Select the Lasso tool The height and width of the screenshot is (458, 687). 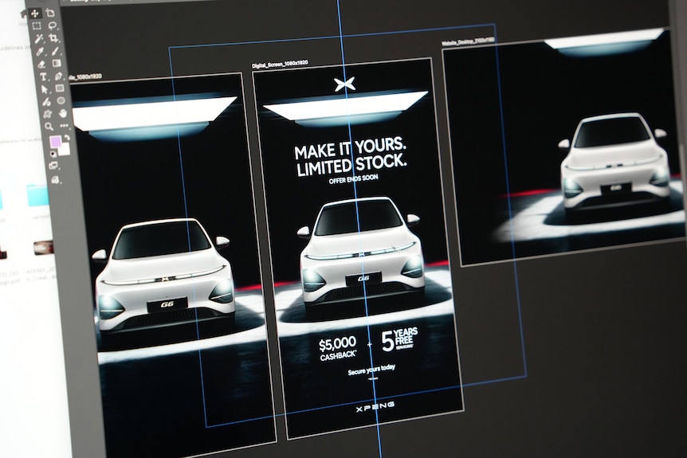click(x=52, y=25)
